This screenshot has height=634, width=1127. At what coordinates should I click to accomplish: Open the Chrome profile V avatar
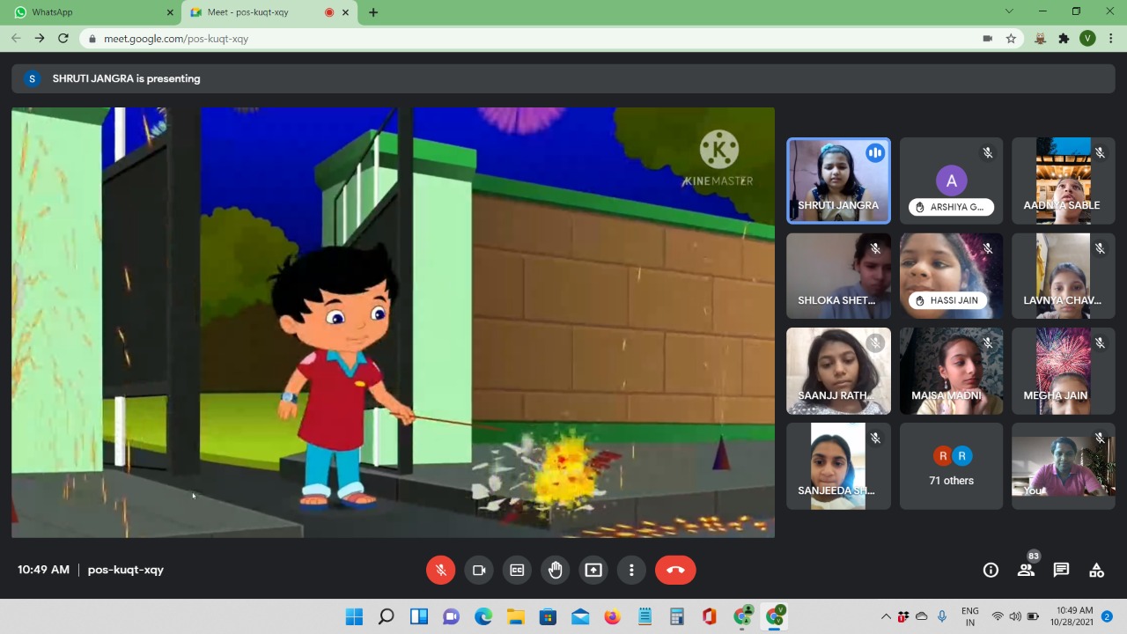tap(1087, 39)
